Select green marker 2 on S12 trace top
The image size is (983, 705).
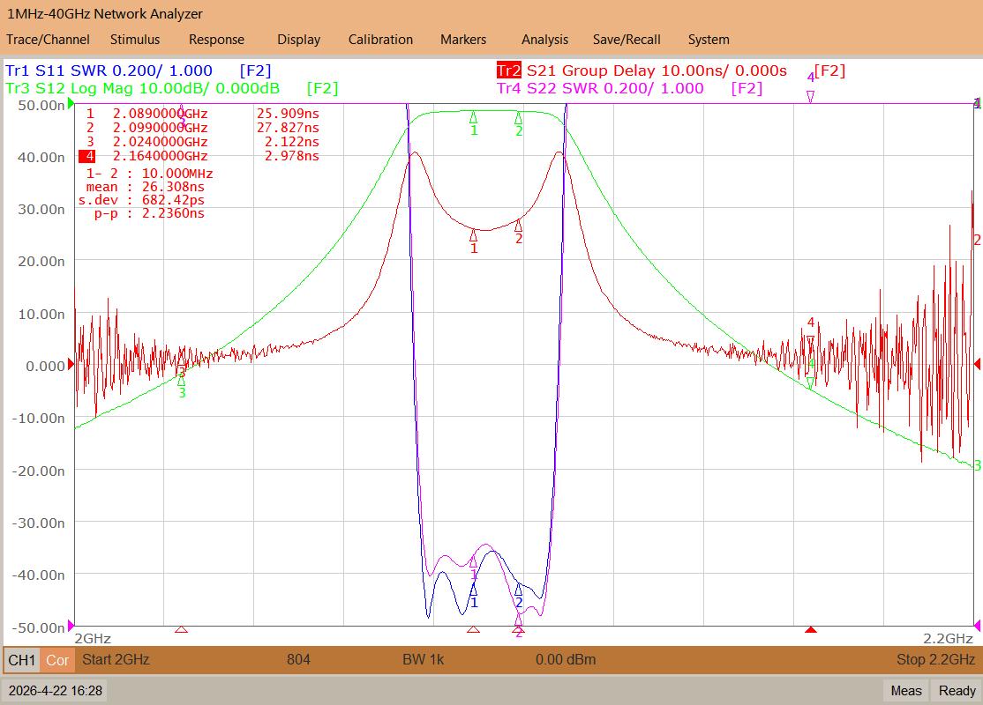[x=519, y=117]
